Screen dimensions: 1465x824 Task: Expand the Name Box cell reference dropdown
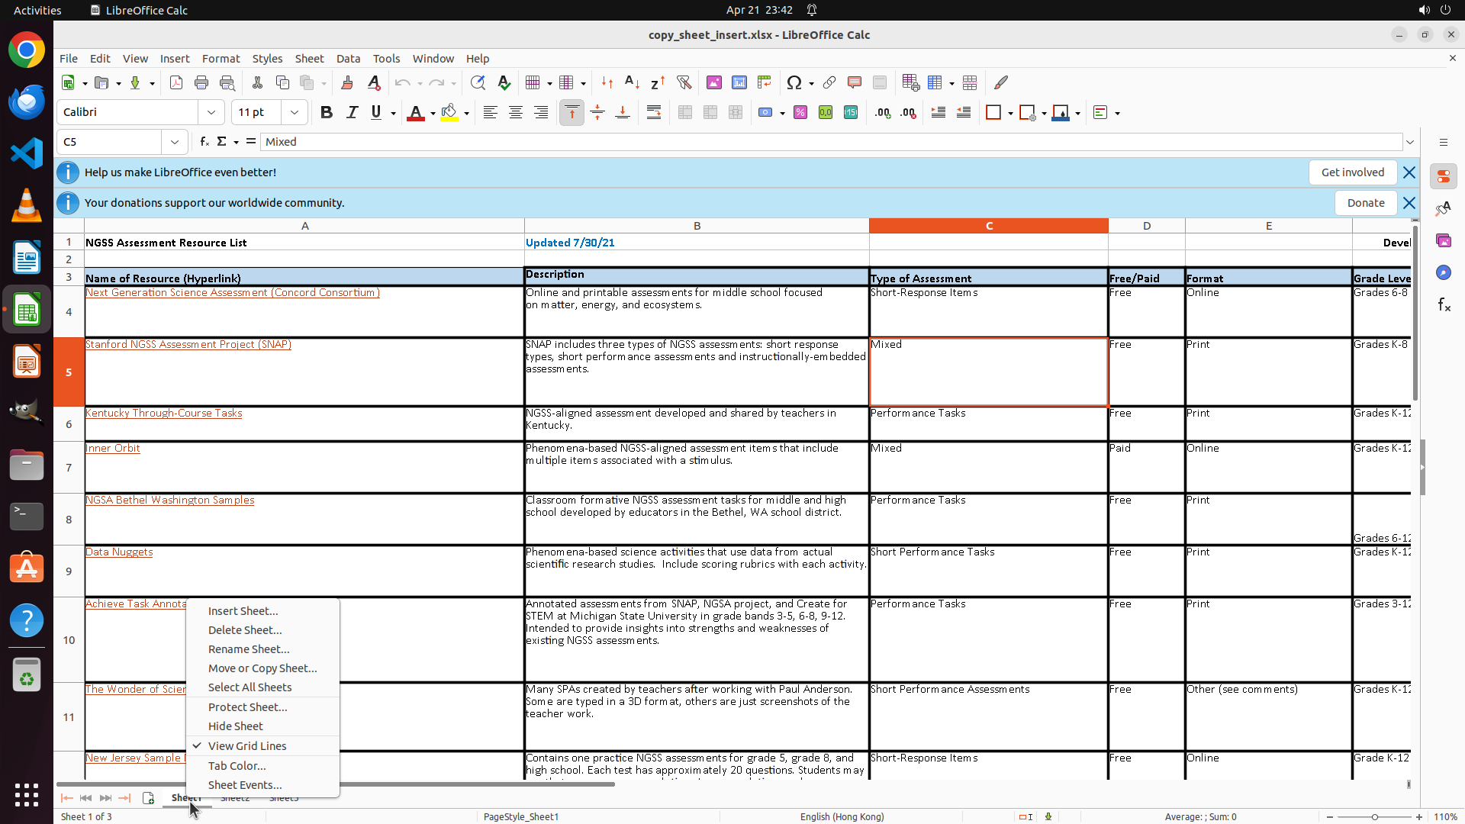(175, 142)
